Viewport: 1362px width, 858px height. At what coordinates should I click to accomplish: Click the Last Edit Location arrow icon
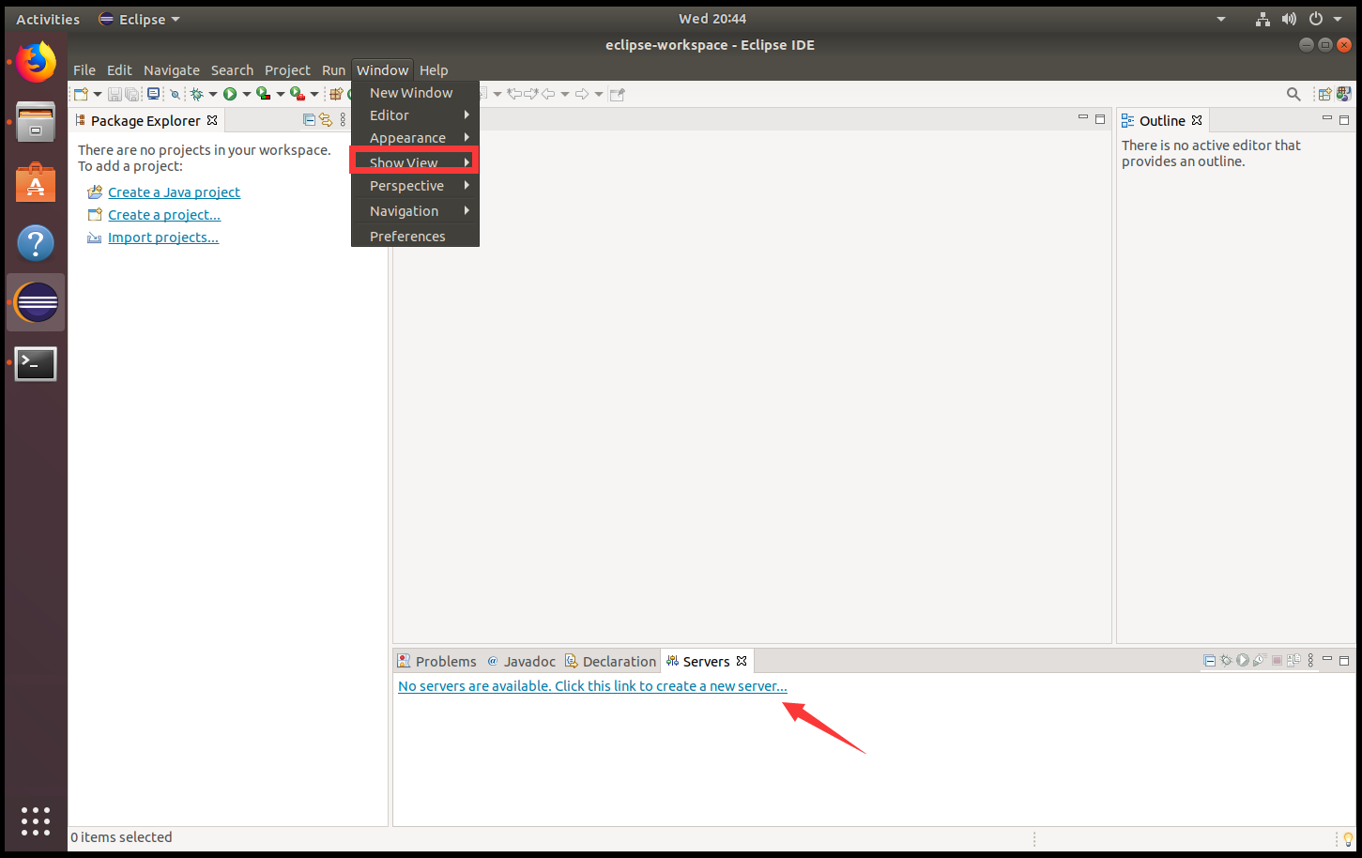point(514,94)
